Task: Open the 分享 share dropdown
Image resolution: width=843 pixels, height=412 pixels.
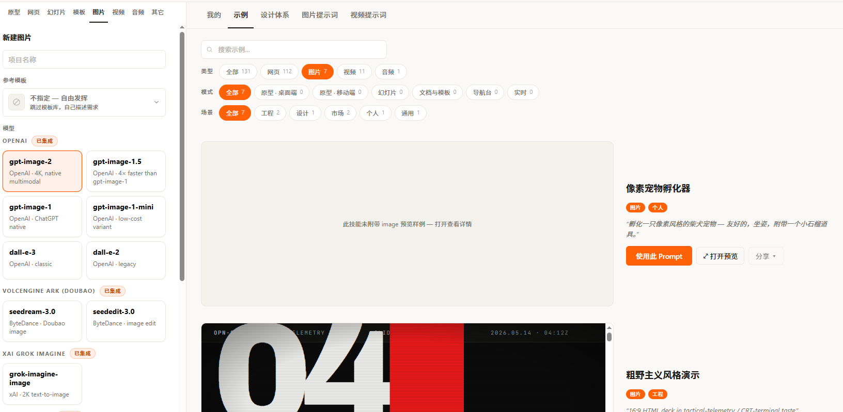Action: point(766,256)
